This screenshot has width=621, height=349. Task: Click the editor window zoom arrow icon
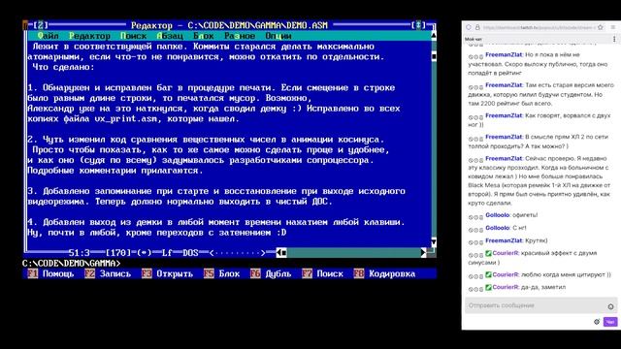point(418,25)
